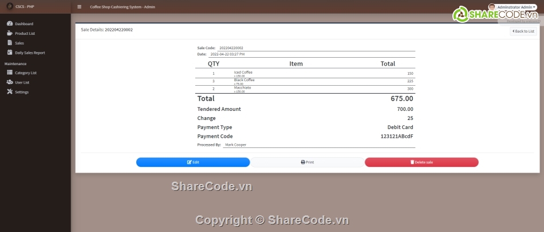
Task: Click the Daily Sales Report calendar icon
Action: (x=10, y=53)
